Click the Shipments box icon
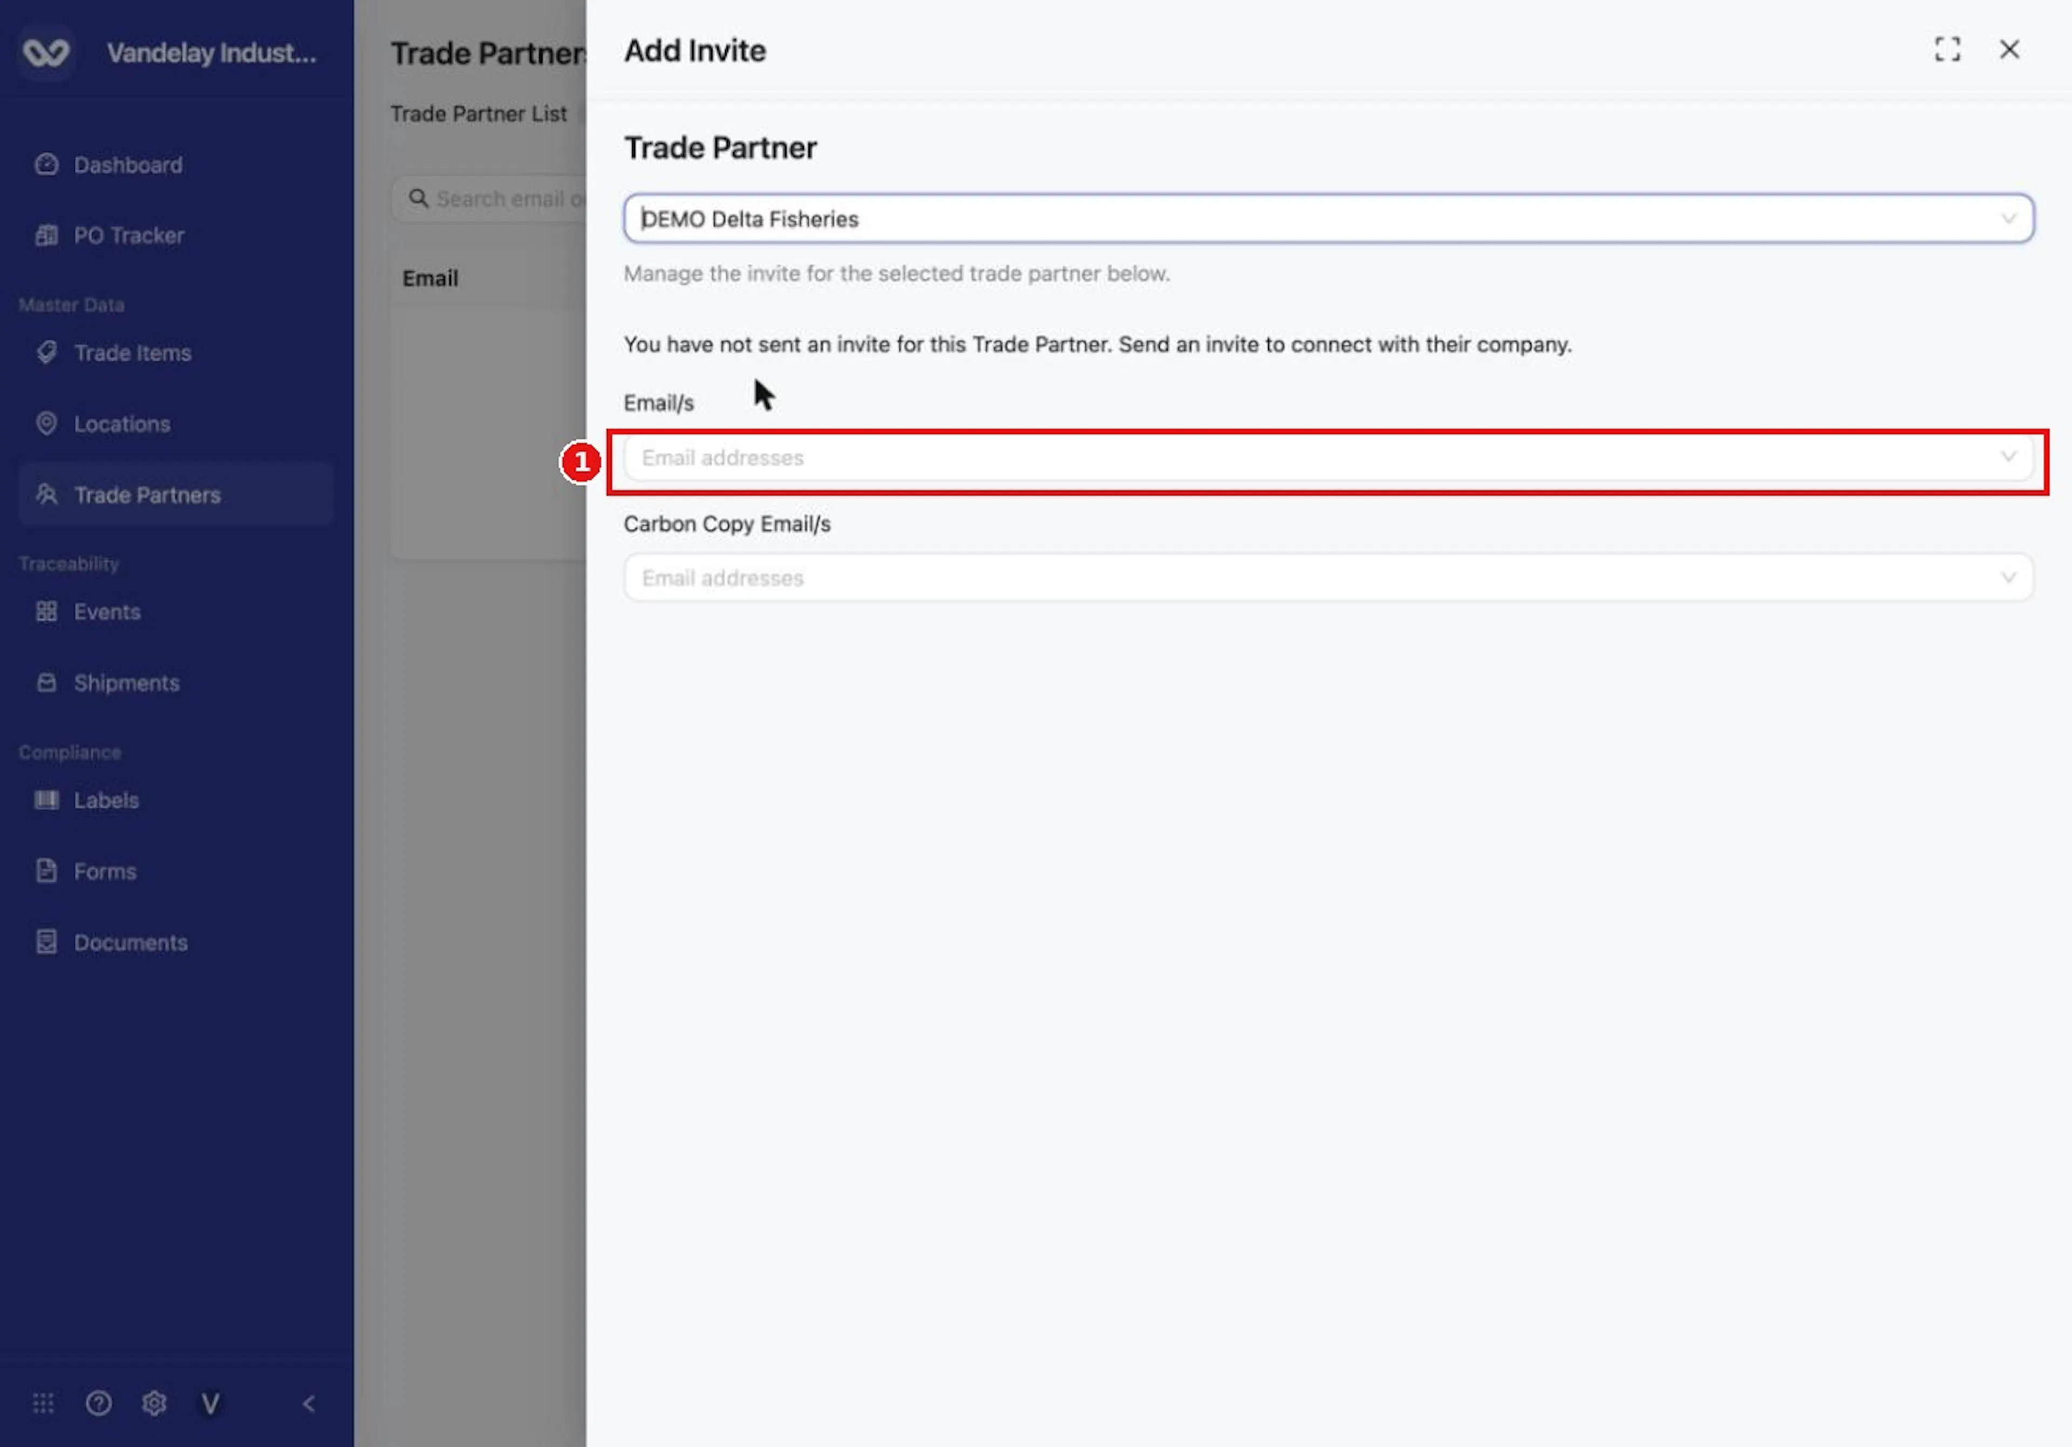The image size is (2072, 1447). pyautogui.click(x=46, y=682)
